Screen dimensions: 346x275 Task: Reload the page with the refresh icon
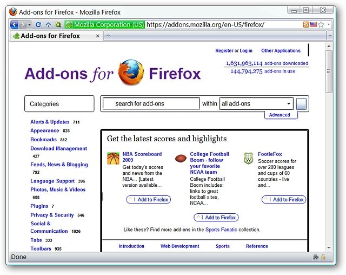pyautogui.click(x=38, y=24)
